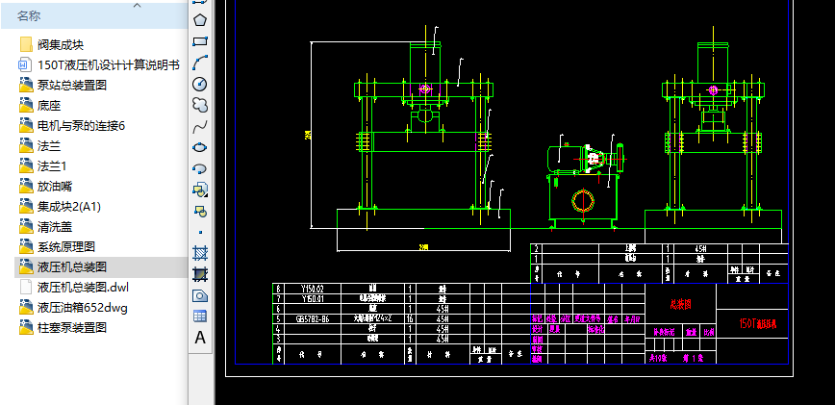Select the 柱塞泵装置图 drawing file
Screen dimensions: 835x405
(63, 327)
